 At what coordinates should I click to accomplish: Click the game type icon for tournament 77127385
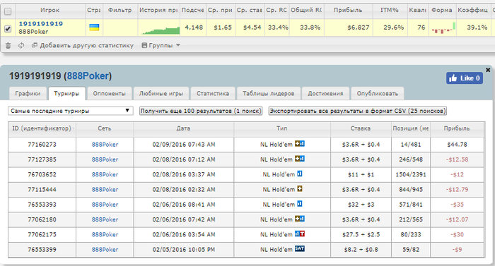[x=300, y=159]
